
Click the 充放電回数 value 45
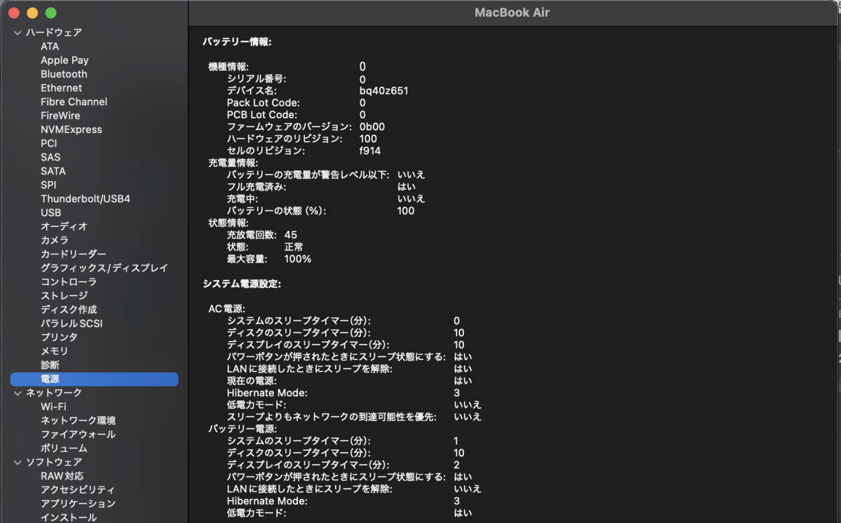point(291,235)
